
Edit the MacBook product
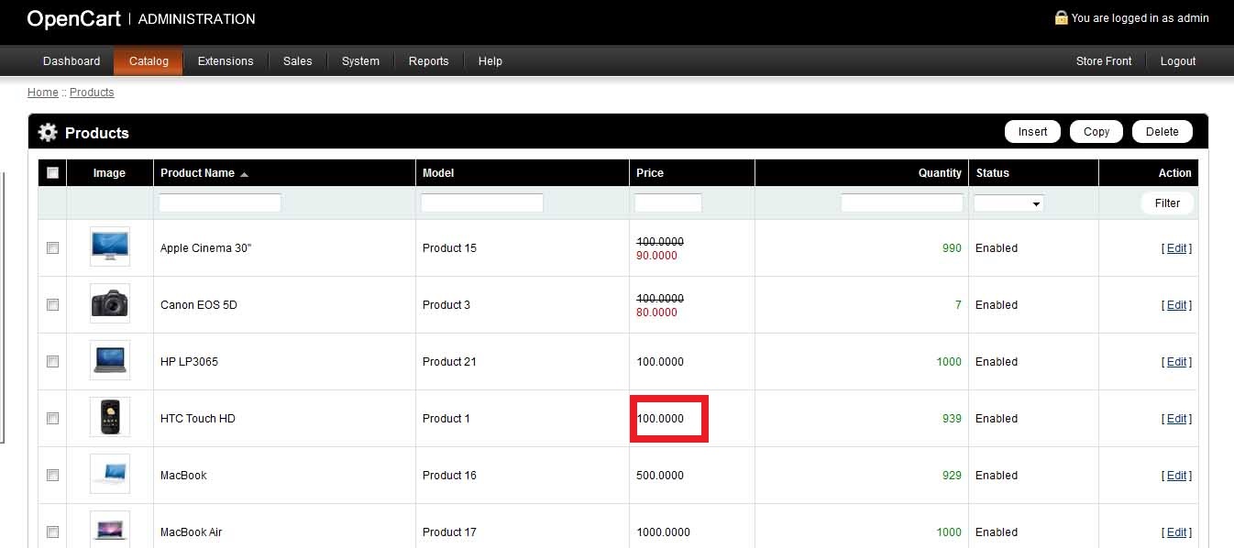coord(1176,476)
